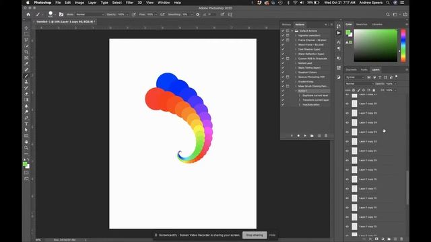Viewport: 431px width, 242px height.
Task: Expand the Sepia Toning (layer) action
Action: click(x=296, y=68)
